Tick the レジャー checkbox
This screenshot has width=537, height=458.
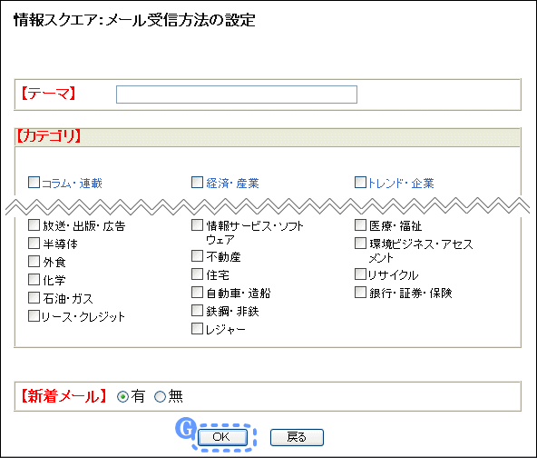click(197, 328)
